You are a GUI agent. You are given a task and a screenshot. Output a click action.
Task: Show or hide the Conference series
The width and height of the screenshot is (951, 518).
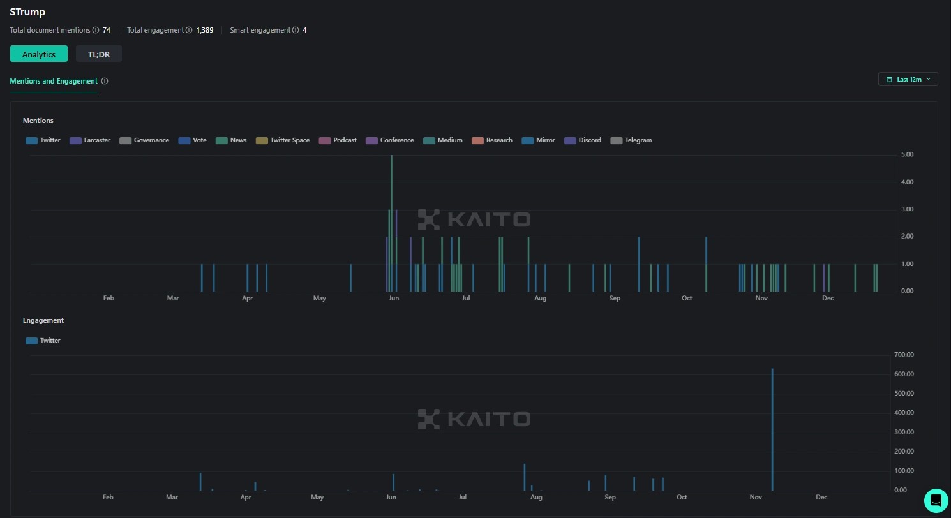tap(390, 140)
